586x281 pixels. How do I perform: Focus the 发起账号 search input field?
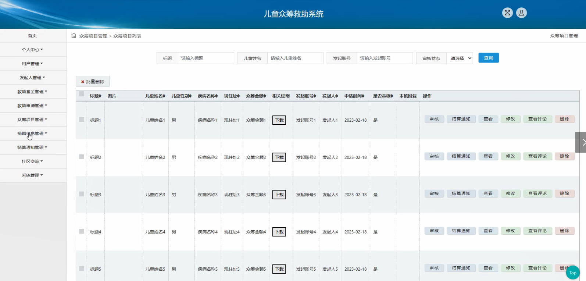pyautogui.click(x=385, y=58)
